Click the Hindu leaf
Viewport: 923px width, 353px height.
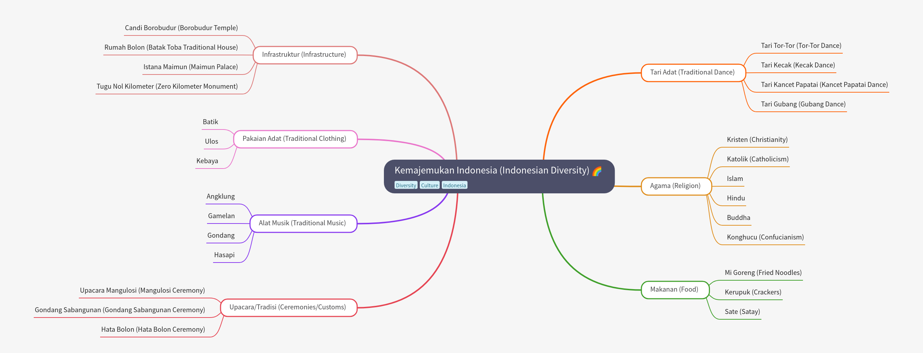click(736, 198)
